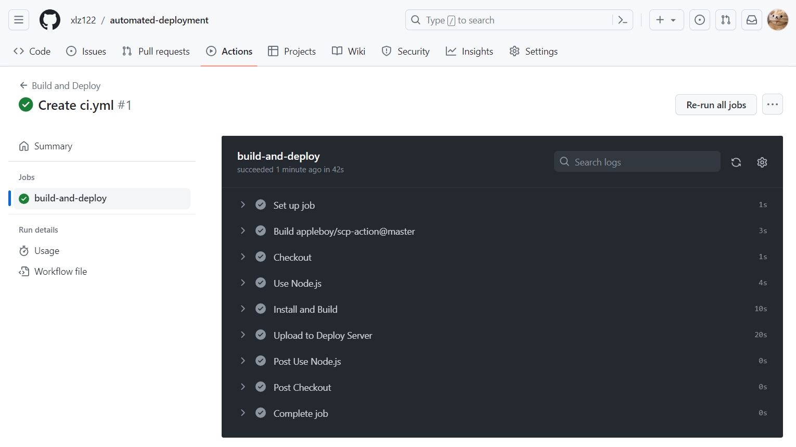The width and height of the screenshot is (796, 447).
Task: Click the 20s duration of Upload to Deploy Server
Action: tap(761, 335)
